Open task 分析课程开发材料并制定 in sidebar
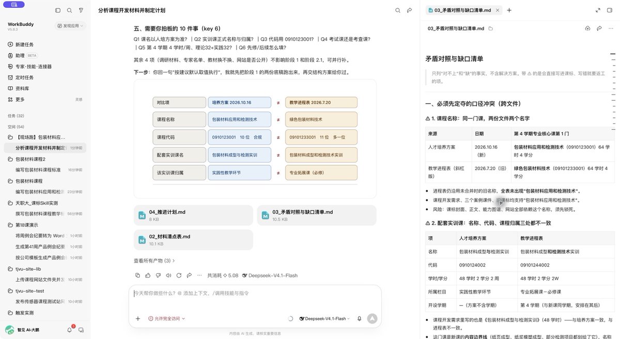This screenshot has height=339, width=620. pyautogui.click(x=45, y=148)
